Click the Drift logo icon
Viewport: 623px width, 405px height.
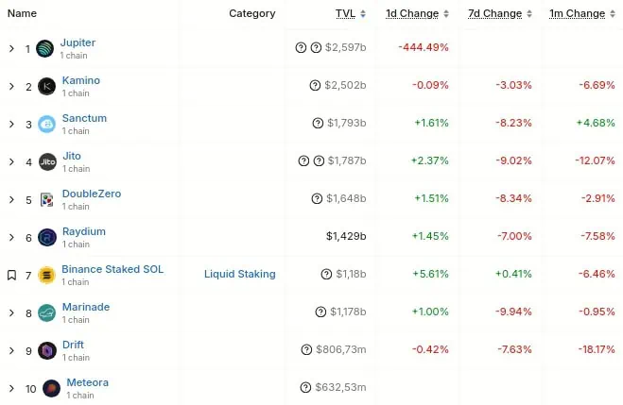[x=47, y=351]
